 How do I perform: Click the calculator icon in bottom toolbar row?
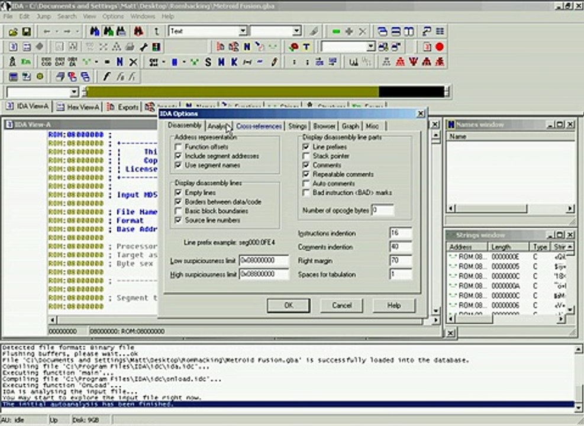coord(13,77)
